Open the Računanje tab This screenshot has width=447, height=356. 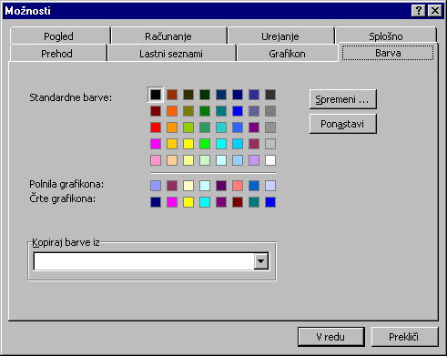[168, 36]
